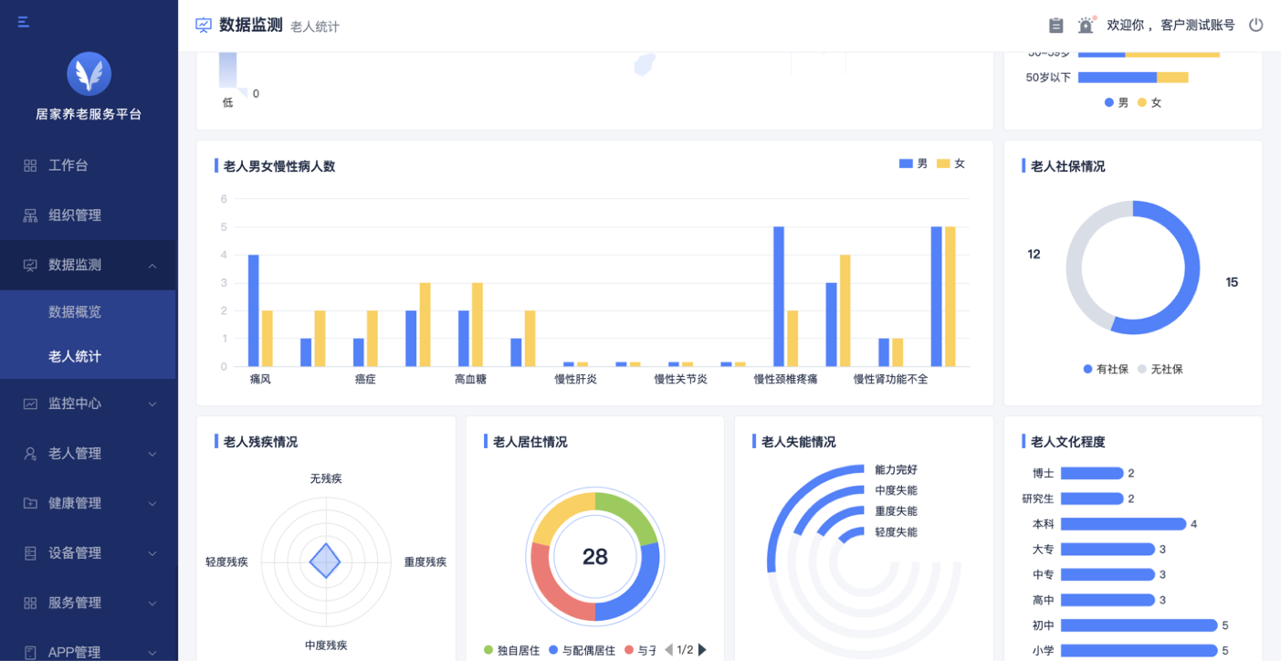This screenshot has width=1281, height=661.
Task: Toggle 独自居住 legend item
Action: pyautogui.click(x=512, y=650)
